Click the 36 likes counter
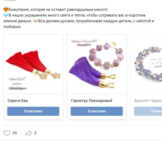The image size is (162, 141). (15, 133)
